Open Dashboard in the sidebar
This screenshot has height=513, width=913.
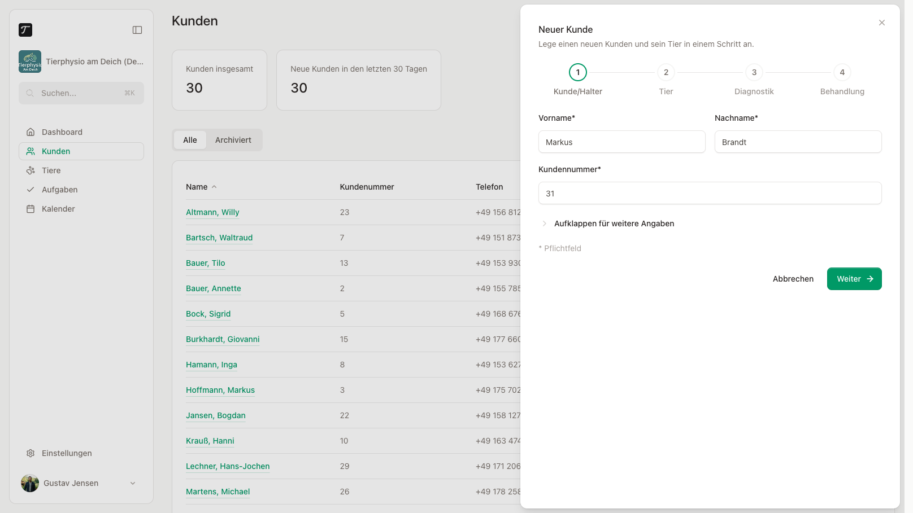tap(81, 132)
